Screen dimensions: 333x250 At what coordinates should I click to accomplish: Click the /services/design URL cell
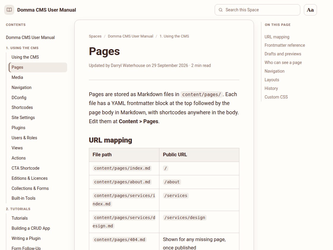[199, 222]
